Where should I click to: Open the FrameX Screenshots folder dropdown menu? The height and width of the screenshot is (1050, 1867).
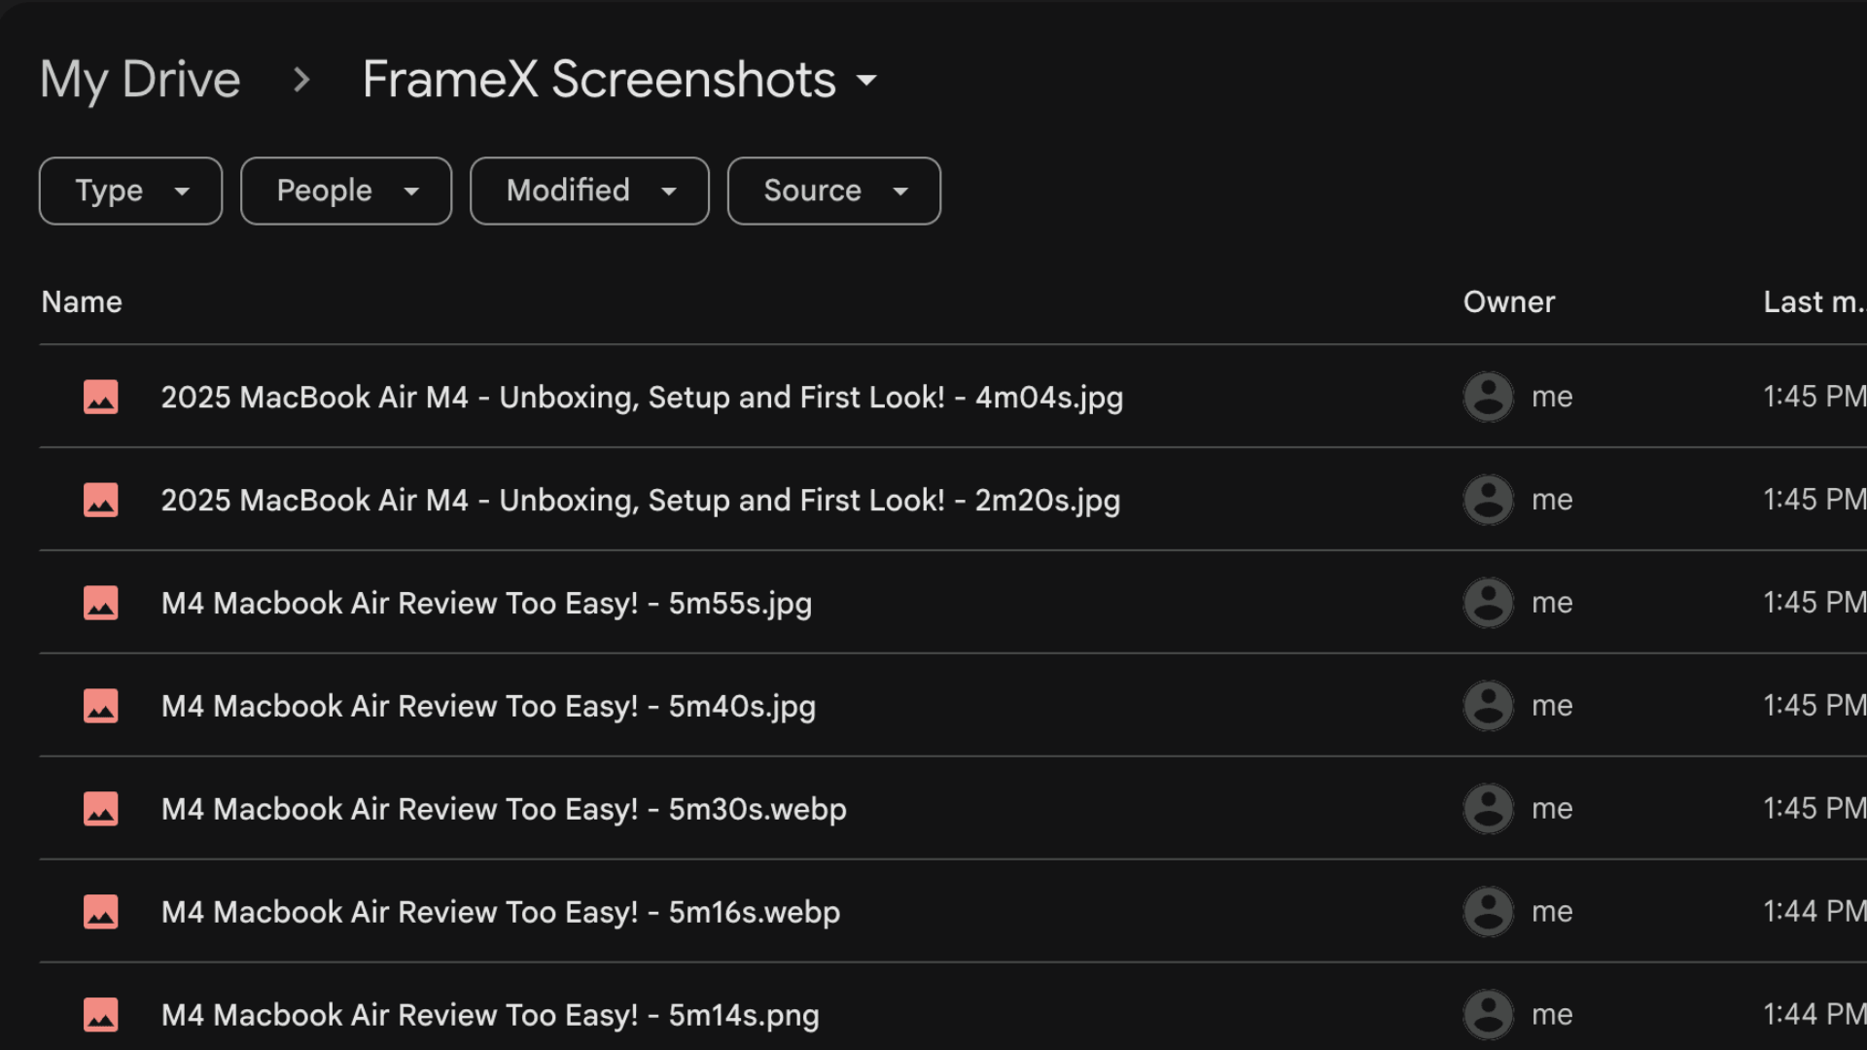(868, 83)
